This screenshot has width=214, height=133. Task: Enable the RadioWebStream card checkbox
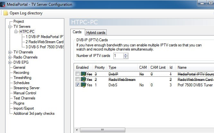pos(78,79)
